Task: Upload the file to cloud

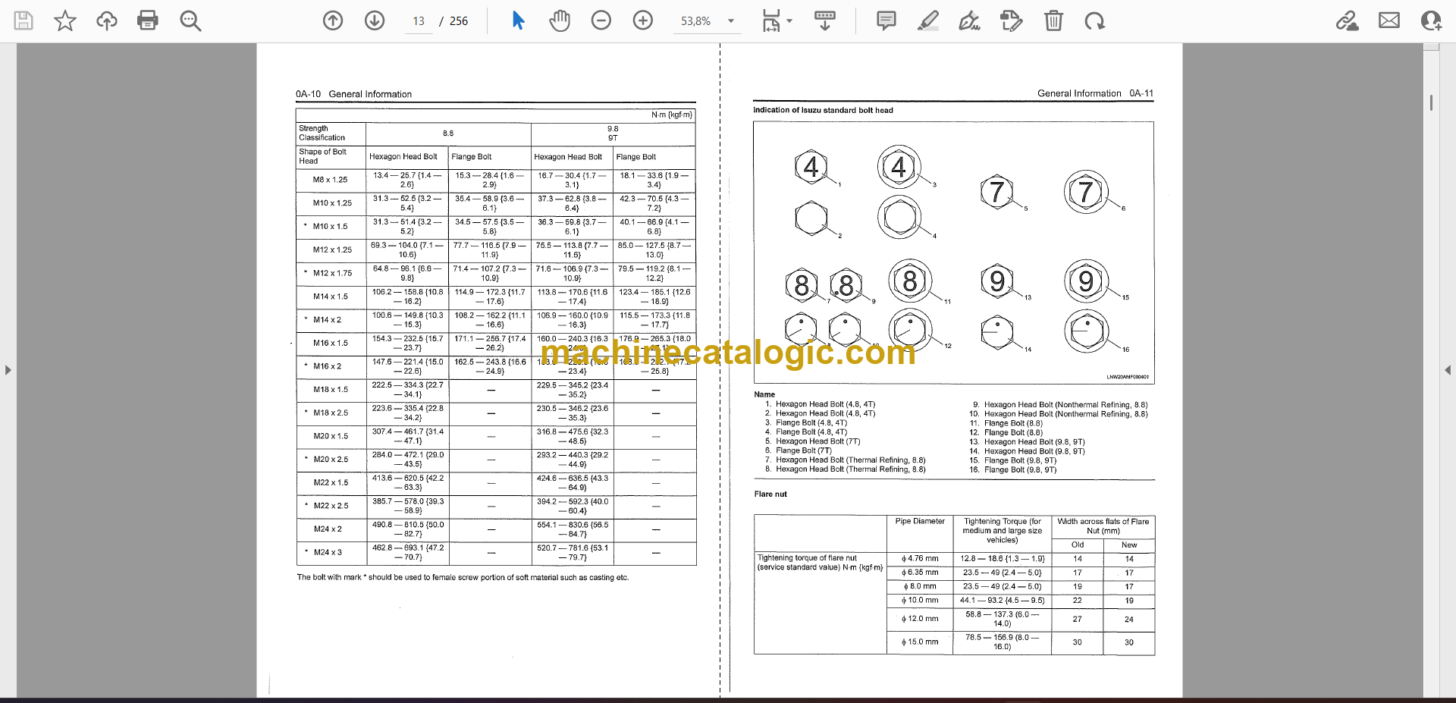Action: [107, 20]
